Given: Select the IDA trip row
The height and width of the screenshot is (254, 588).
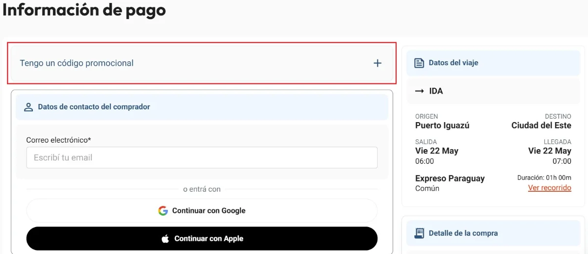Looking at the screenshot, I should point(493,91).
